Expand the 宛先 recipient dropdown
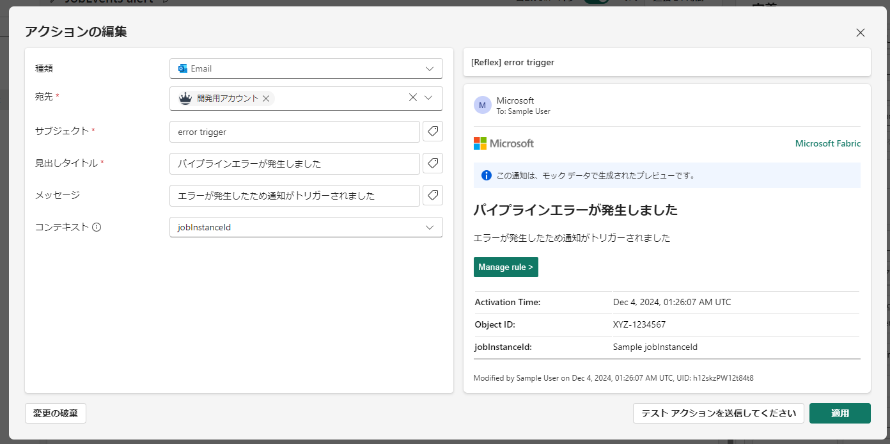 (429, 97)
